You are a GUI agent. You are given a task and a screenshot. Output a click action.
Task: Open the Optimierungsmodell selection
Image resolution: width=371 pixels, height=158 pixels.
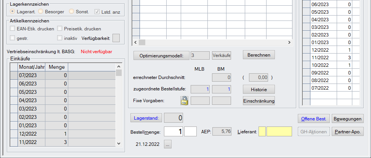[x=161, y=55]
